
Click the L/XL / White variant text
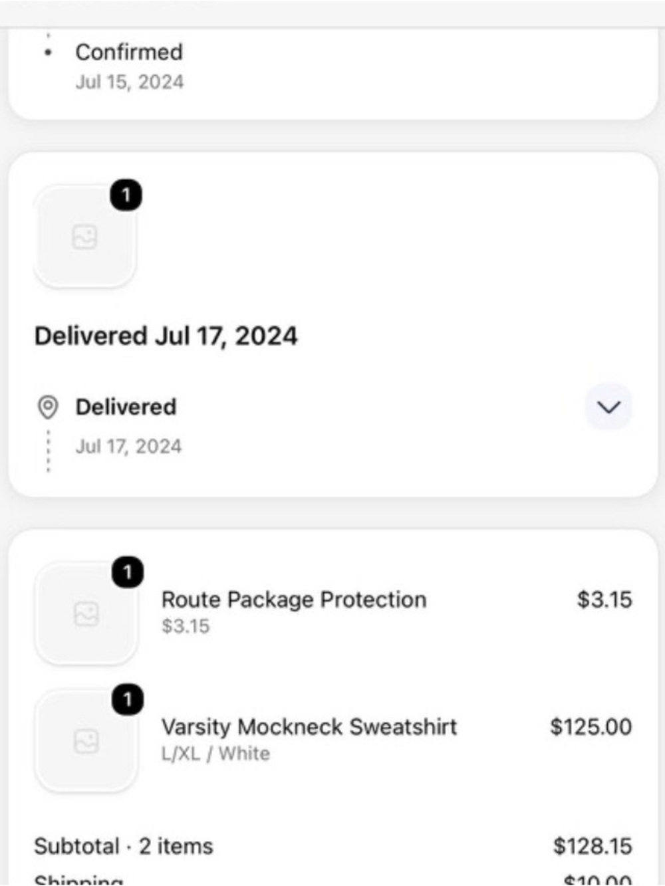(x=216, y=754)
